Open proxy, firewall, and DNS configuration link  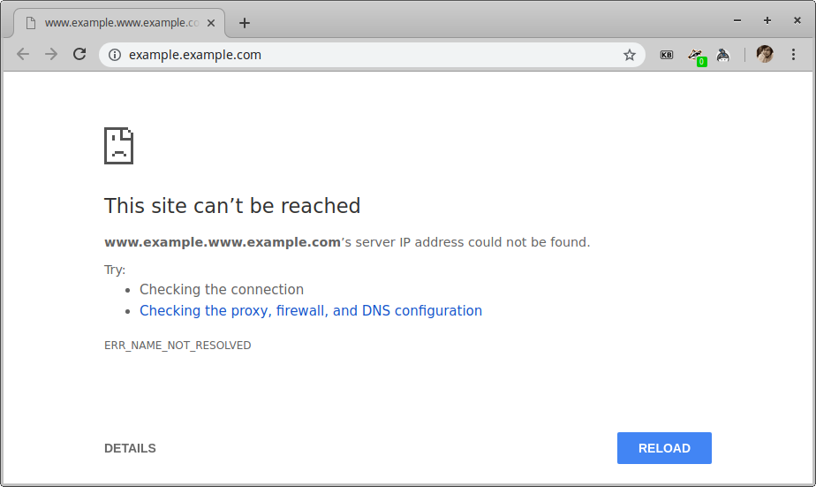[x=311, y=310]
